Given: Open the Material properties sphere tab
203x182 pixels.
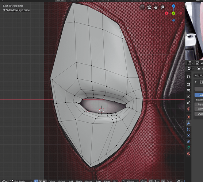Looking at the screenshot, I should (188, 154).
